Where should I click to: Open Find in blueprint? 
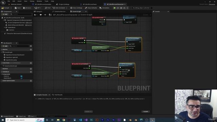click(x=47, y=8)
